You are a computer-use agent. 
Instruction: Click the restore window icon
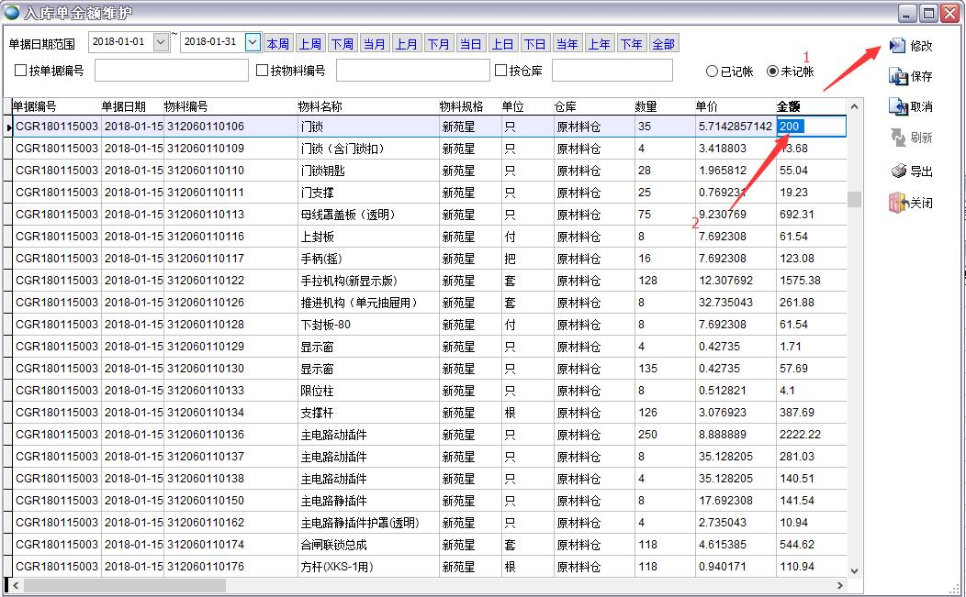[930, 11]
